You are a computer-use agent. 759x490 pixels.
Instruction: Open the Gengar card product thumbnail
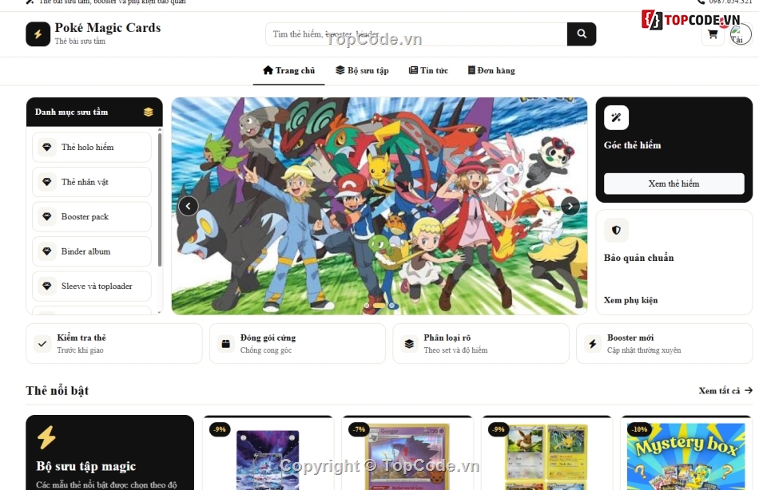coord(407,457)
